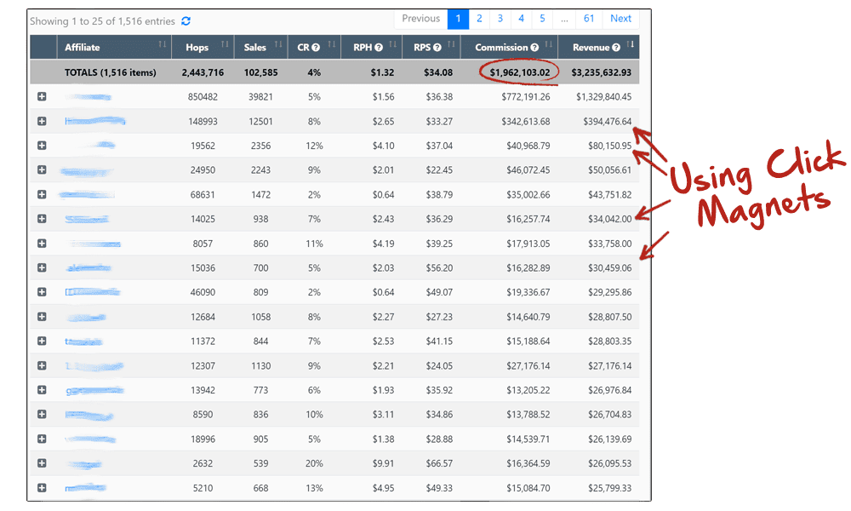Open blurred affiliate link in 5210 hops row
This screenshot has width=851, height=511.
click(x=85, y=488)
